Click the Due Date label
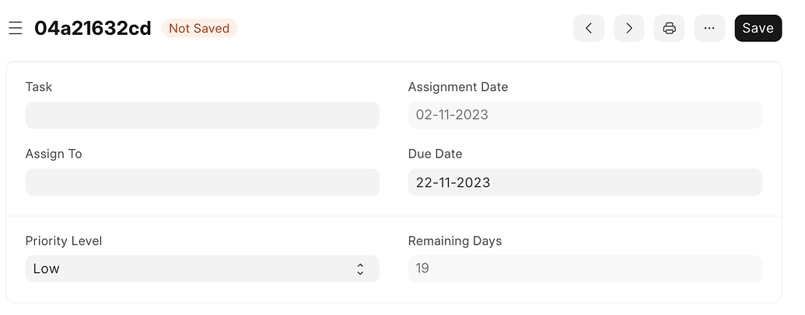The width and height of the screenshot is (805, 315). [x=435, y=154]
